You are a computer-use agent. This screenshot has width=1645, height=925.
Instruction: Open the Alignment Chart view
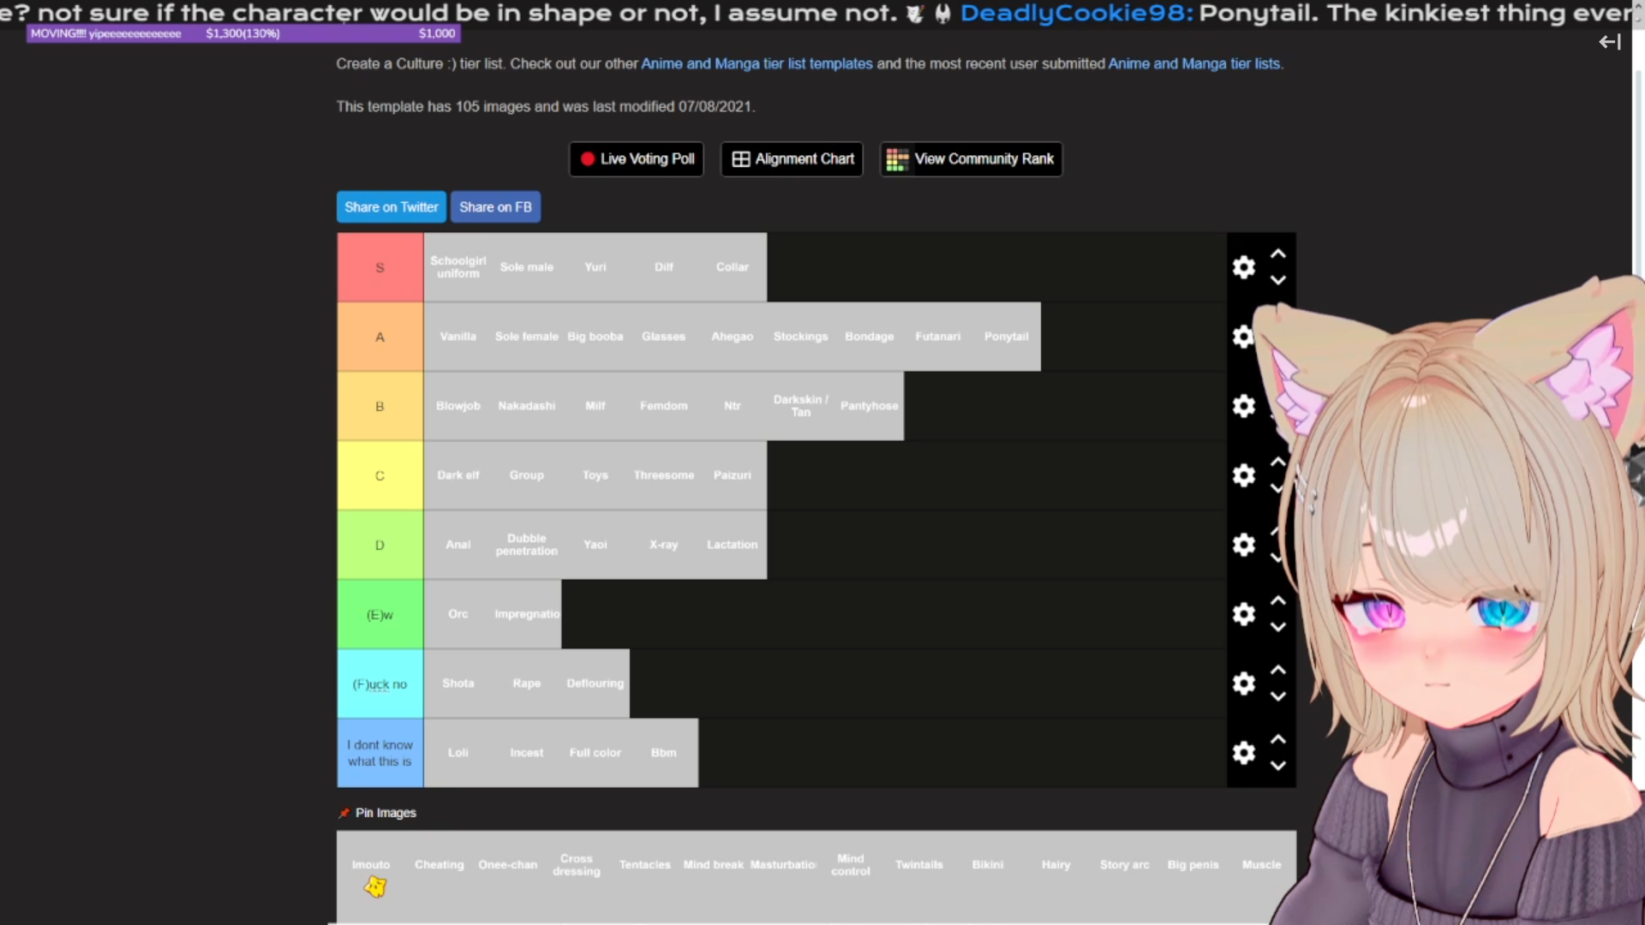792,159
